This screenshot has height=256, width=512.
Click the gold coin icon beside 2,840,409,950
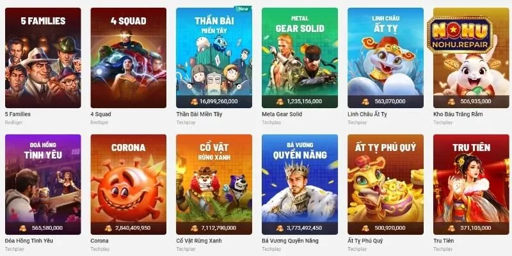(109, 228)
